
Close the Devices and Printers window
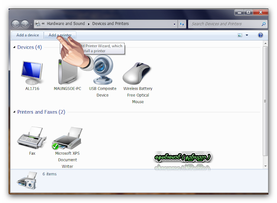[x=261, y=12]
